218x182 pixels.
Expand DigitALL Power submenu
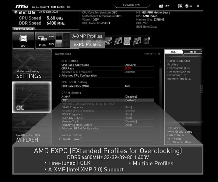point(70,139)
